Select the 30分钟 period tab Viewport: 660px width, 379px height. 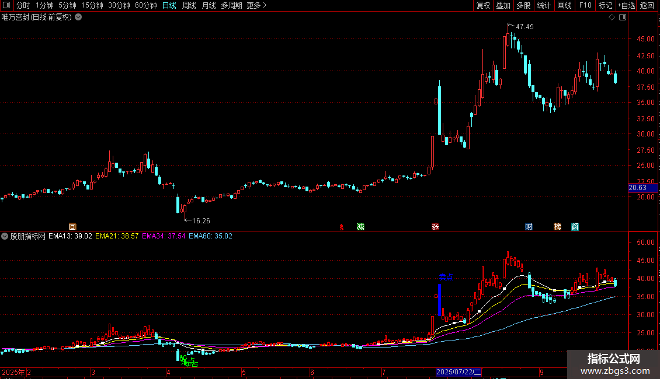coord(119,5)
